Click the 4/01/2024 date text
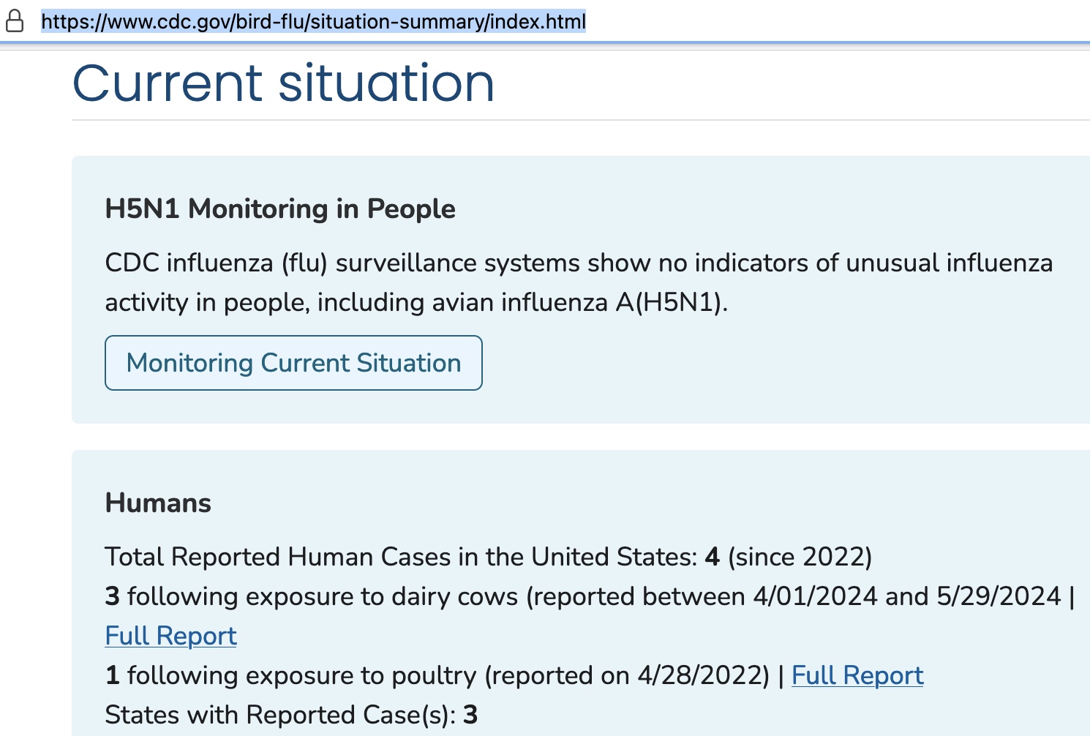1090x736 pixels. tap(815, 596)
